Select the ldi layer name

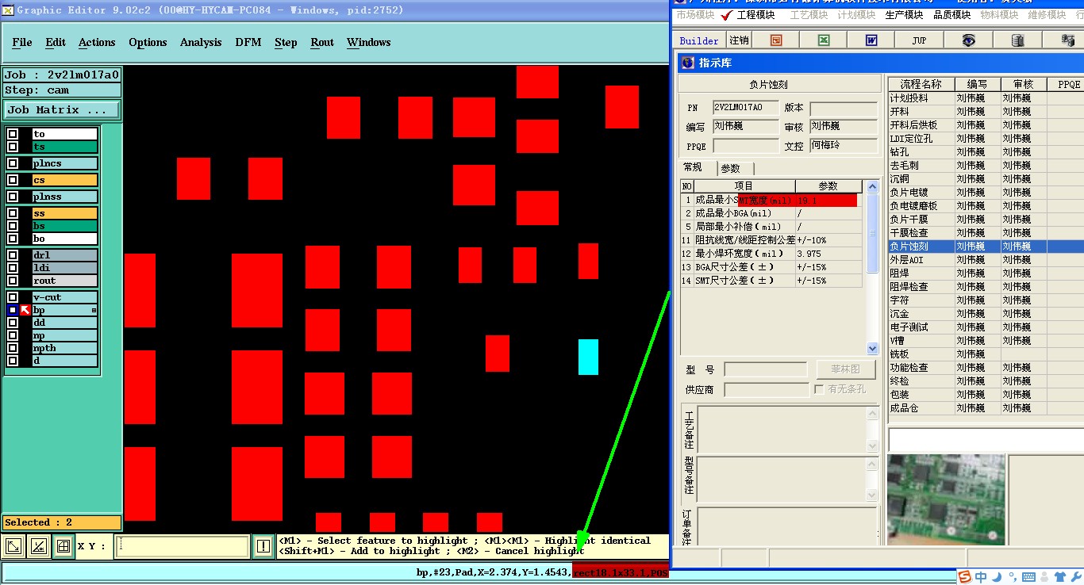[64, 268]
